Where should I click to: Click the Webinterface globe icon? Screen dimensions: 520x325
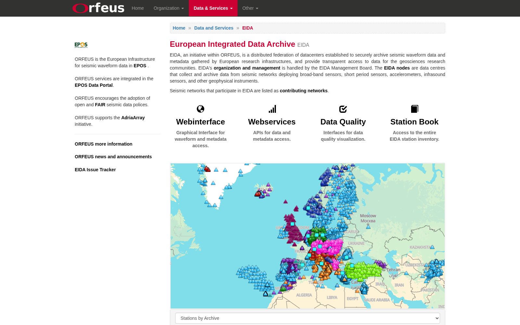[x=201, y=109]
